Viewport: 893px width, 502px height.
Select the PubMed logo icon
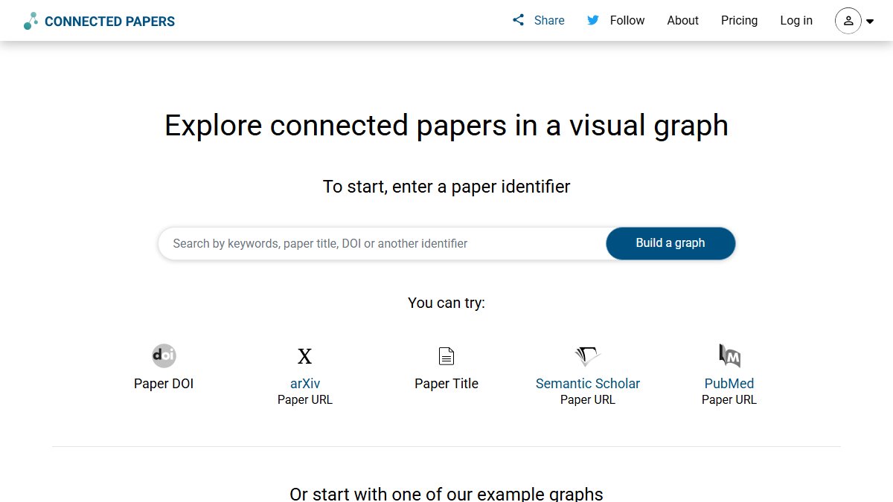[x=729, y=355]
